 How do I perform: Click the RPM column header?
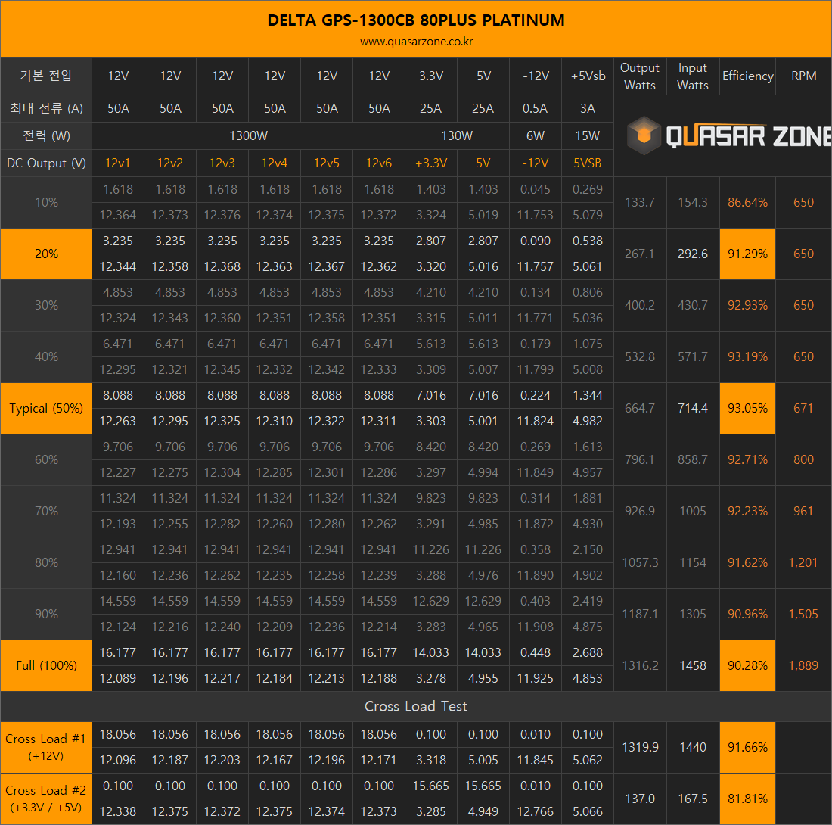point(803,76)
